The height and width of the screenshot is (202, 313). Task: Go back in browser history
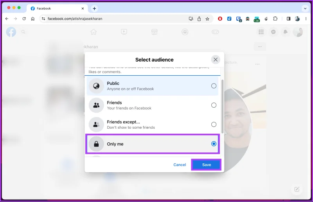pos(7,19)
